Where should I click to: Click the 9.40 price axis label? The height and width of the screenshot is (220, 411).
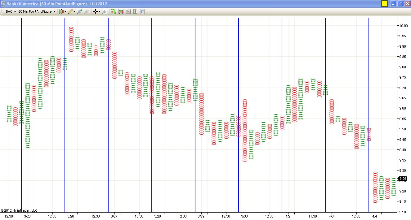[403, 150]
